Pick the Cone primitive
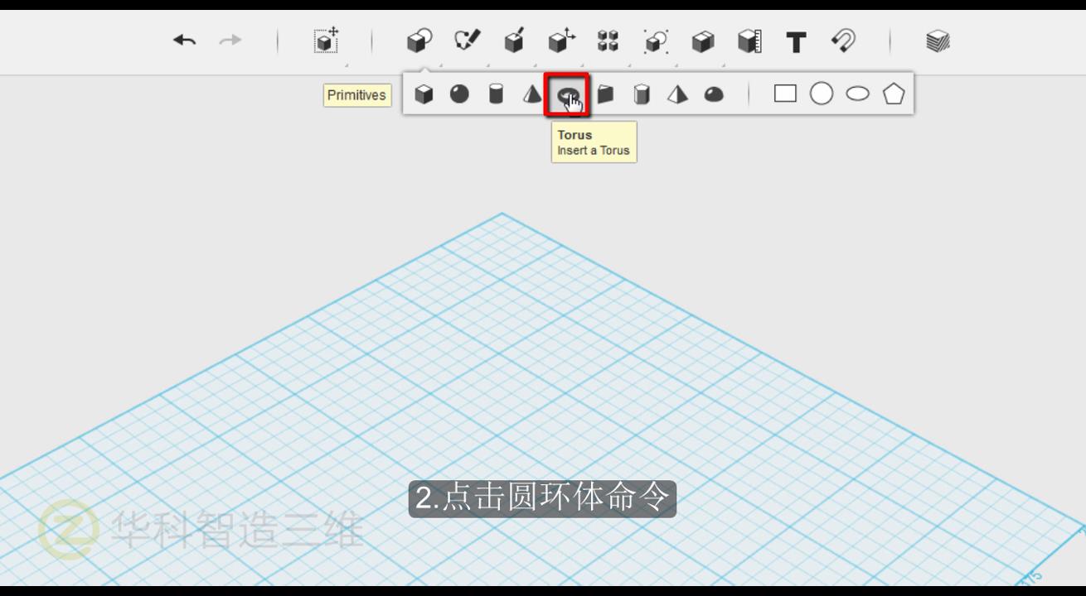 click(531, 94)
